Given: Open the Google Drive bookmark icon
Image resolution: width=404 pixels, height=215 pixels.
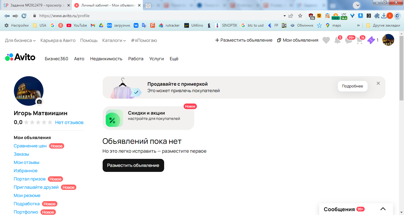Looking at the screenshot, I should coord(101,25).
